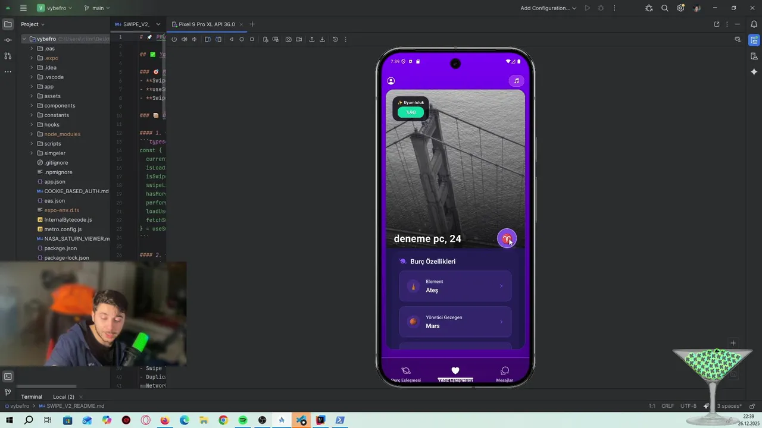Expand Element Ateş row chevron
The image size is (762, 428).
point(501,286)
